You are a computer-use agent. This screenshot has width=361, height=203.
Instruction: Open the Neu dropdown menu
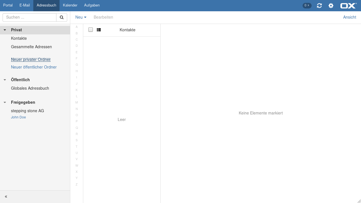pyautogui.click(x=81, y=17)
